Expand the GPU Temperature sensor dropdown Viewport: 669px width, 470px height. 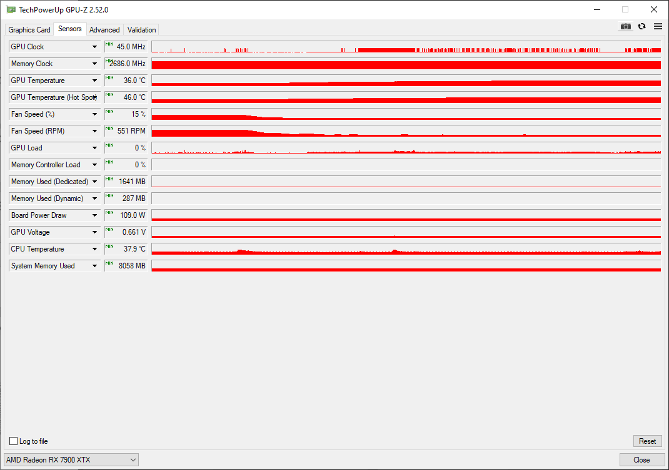(x=94, y=81)
